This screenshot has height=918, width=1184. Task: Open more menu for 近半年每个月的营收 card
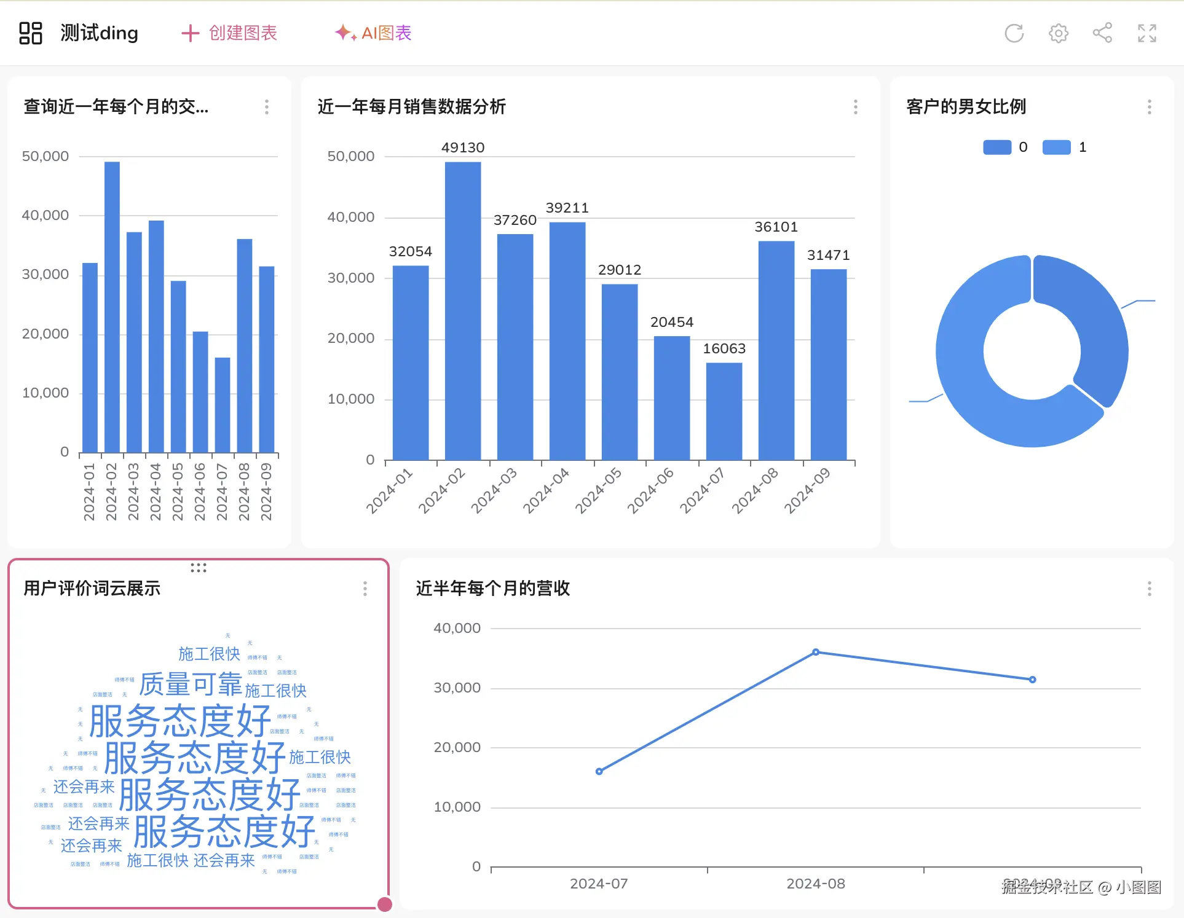pos(1149,589)
